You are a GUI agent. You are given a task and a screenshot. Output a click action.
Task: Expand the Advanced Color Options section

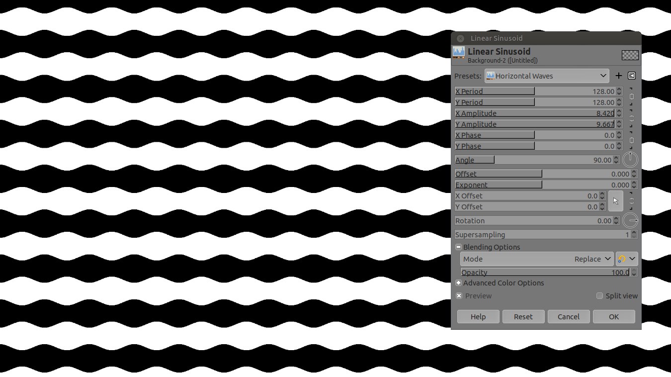coord(458,283)
